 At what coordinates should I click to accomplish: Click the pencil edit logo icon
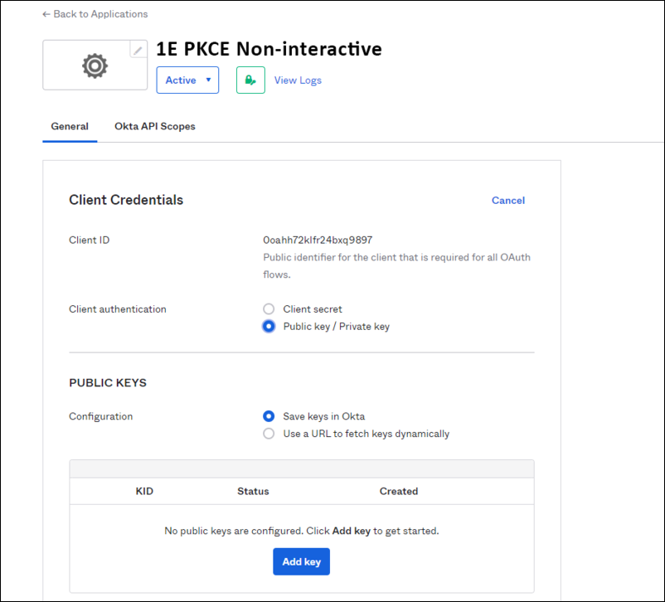(138, 51)
